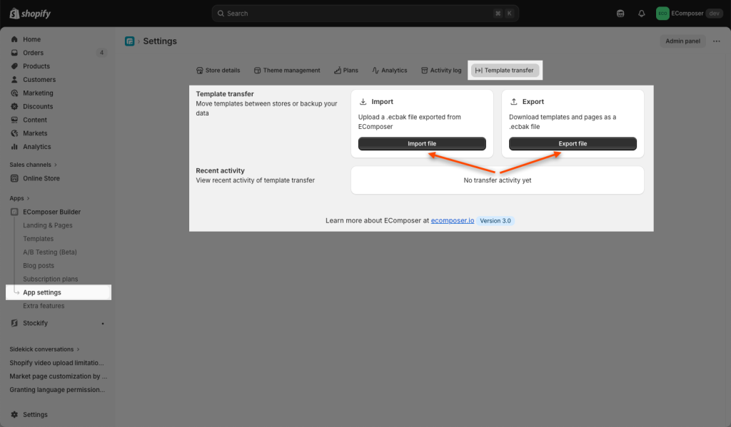The height and width of the screenshot is (427, 731).
Task: Open the EComposer store account menu
Action: click(x=689, y=14)
